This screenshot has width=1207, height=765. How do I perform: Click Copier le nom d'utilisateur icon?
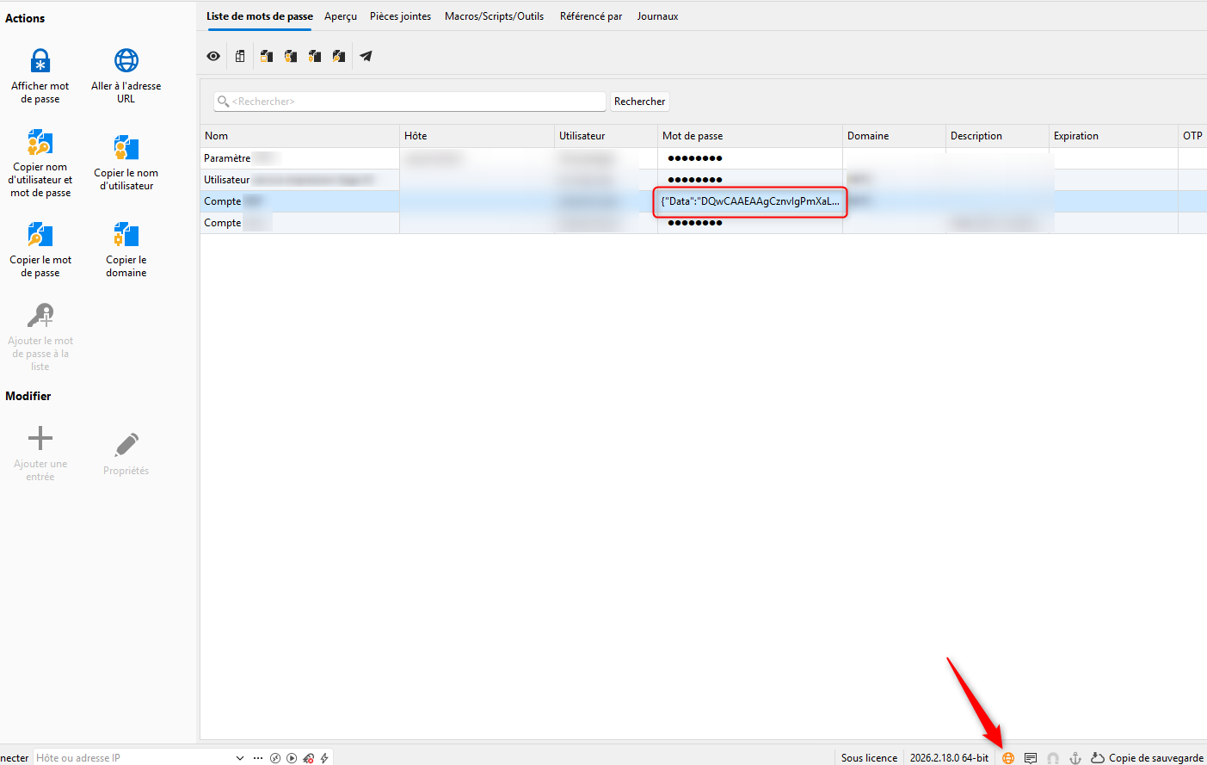click(x=126, y=148)
